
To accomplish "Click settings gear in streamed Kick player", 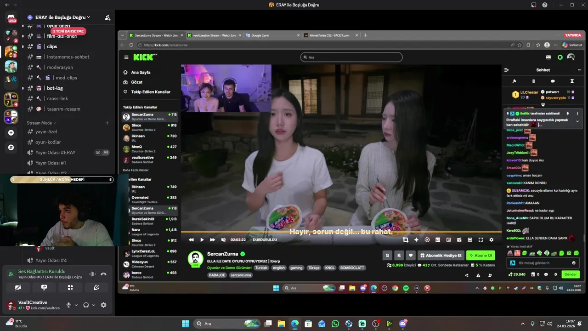I will 492,240.
